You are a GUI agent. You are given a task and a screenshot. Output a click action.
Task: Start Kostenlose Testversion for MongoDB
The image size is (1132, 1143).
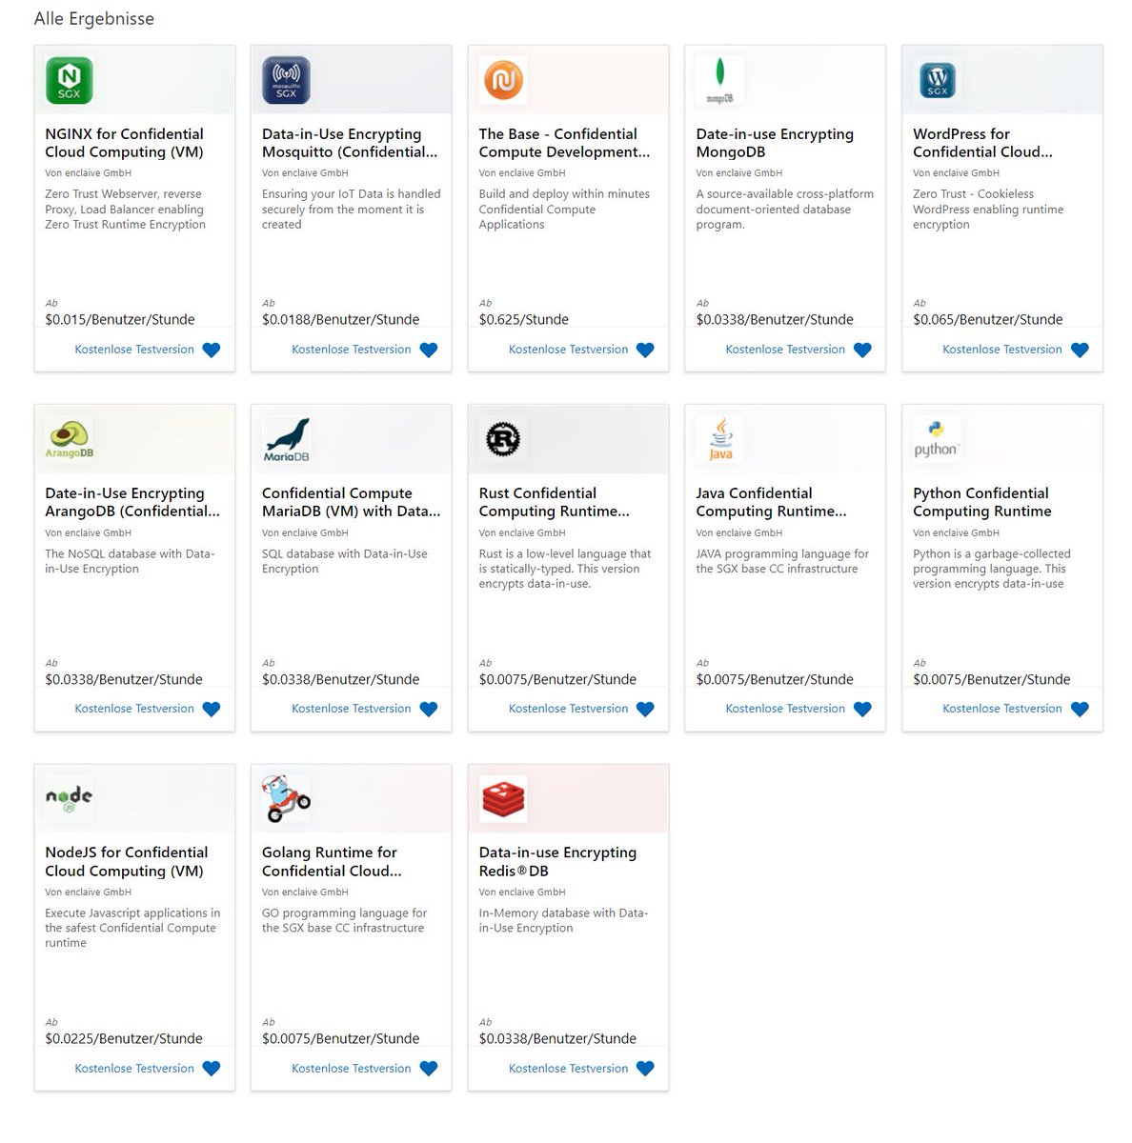(785, 350)
